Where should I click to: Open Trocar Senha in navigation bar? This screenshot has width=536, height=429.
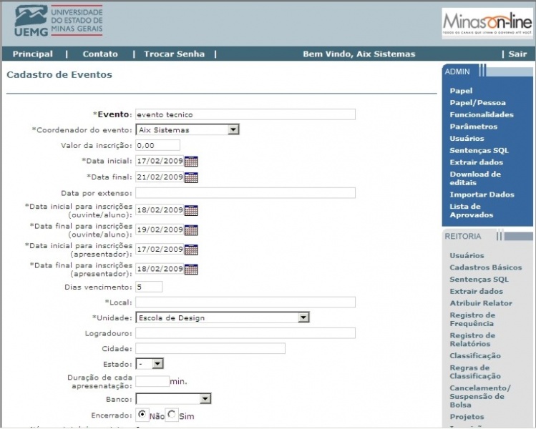(x=175, y=54)
